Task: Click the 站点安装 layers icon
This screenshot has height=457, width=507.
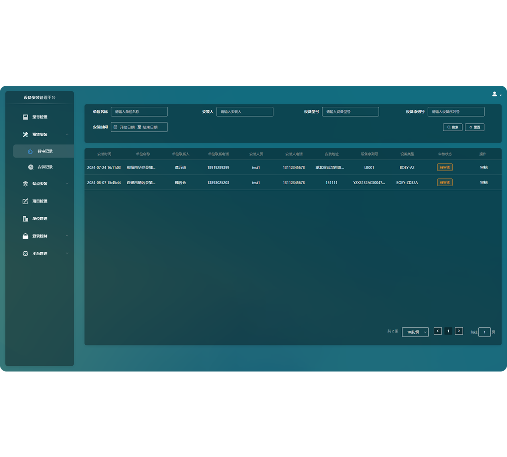Action: (25, 184)
